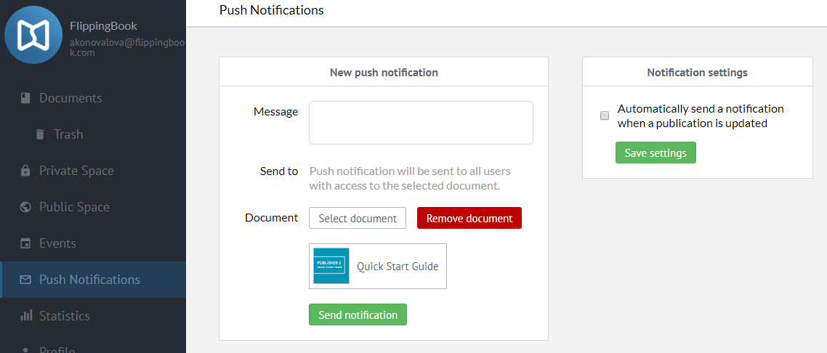The image size is (827, 353).
Task: Save the notification settings
Action: tap(655, 153)
